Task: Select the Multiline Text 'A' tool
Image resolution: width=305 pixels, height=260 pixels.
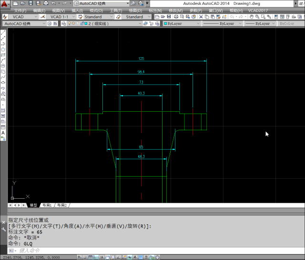Action: pos(3,133)
